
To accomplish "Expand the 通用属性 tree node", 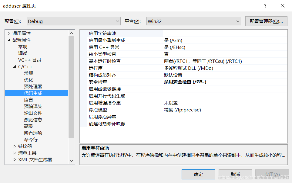I will point(9,34).
